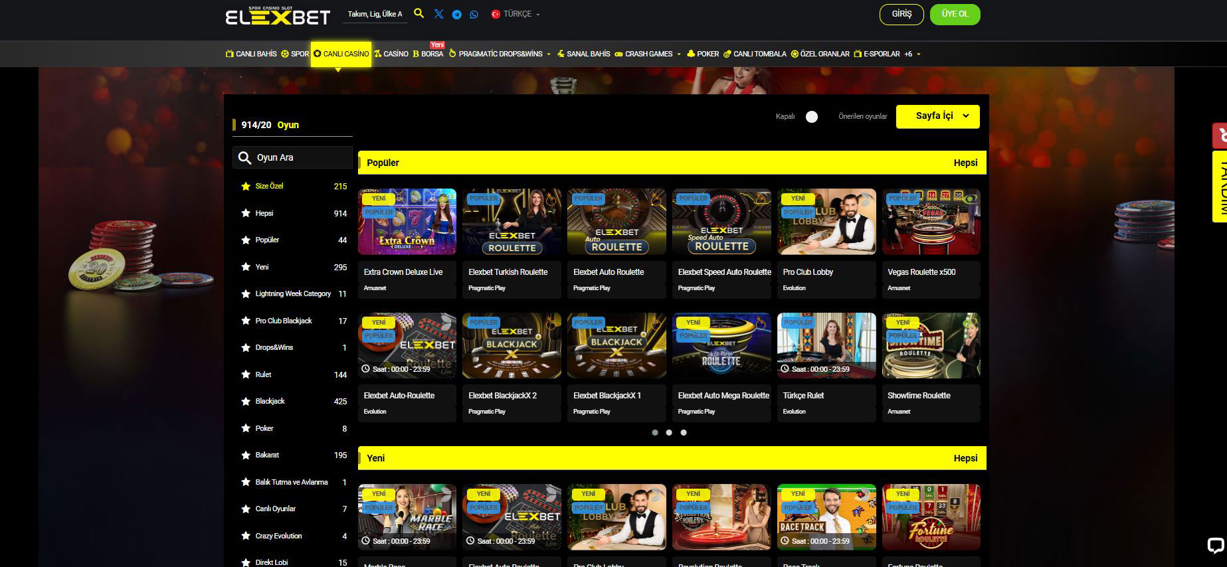Toggle the Kapalı recommended games switch
1227x567 pixels.
pos(812,117)
